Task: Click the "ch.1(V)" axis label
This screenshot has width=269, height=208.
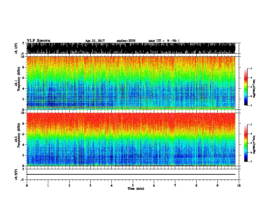Action: tap(16, 48)
